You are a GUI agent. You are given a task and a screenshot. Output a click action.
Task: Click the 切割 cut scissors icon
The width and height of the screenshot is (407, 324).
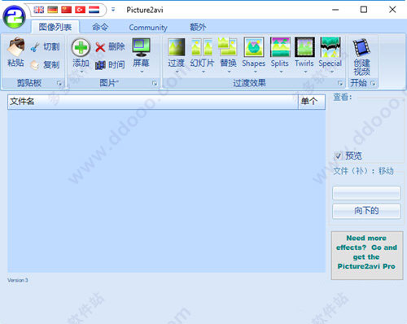click(x=35, y=47)
